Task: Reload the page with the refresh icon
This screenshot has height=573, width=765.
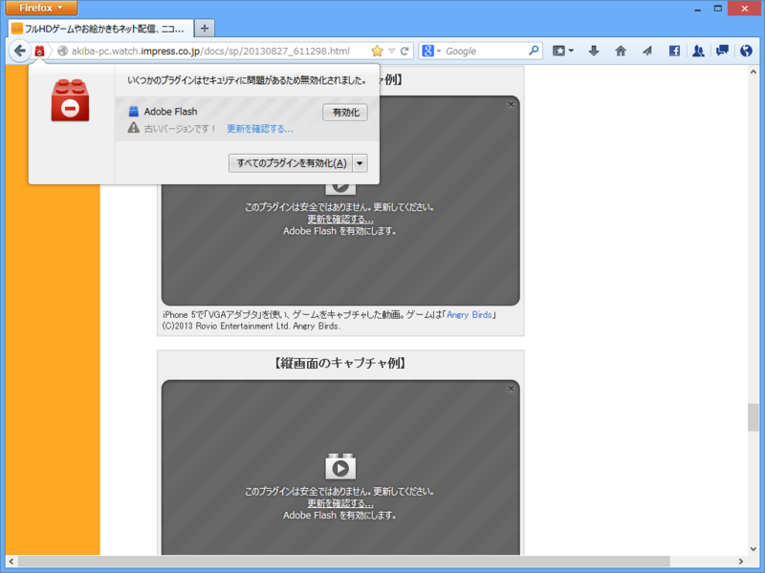Action: pos(404,52)
